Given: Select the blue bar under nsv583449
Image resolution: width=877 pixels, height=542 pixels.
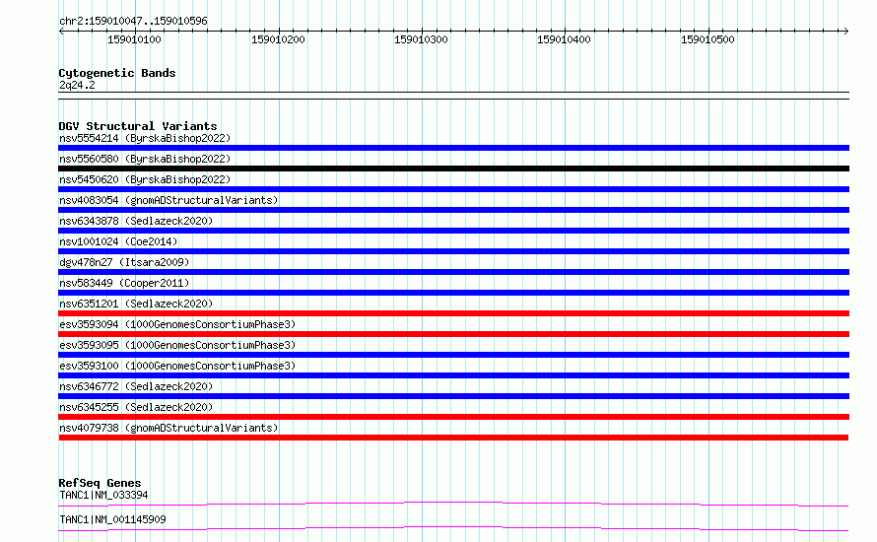Looking at the screenshot, I should [x=453, y=293].
